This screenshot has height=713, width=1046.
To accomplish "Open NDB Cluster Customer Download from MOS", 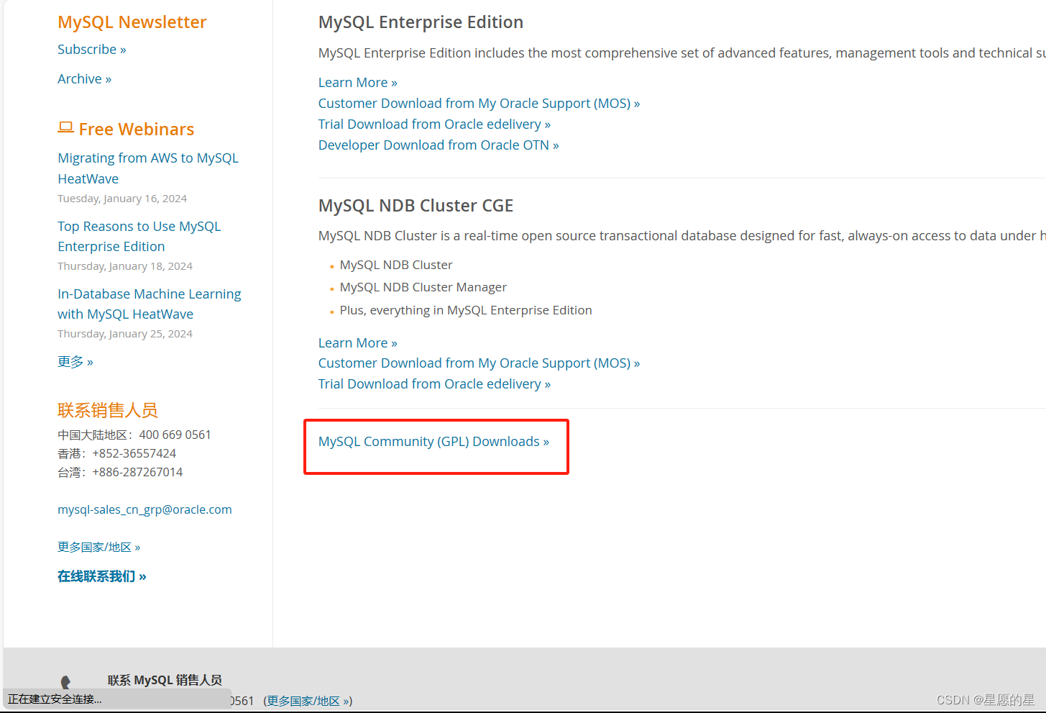I will pos(479,363).
